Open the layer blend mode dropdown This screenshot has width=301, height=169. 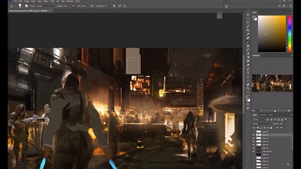coord(262,124)
